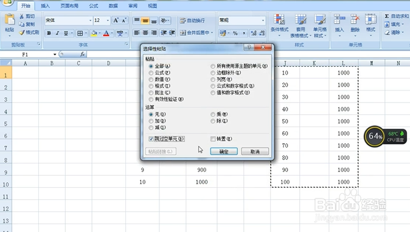Apply the red font color
Screen dimensions: 410x232
tap(106, 33)
